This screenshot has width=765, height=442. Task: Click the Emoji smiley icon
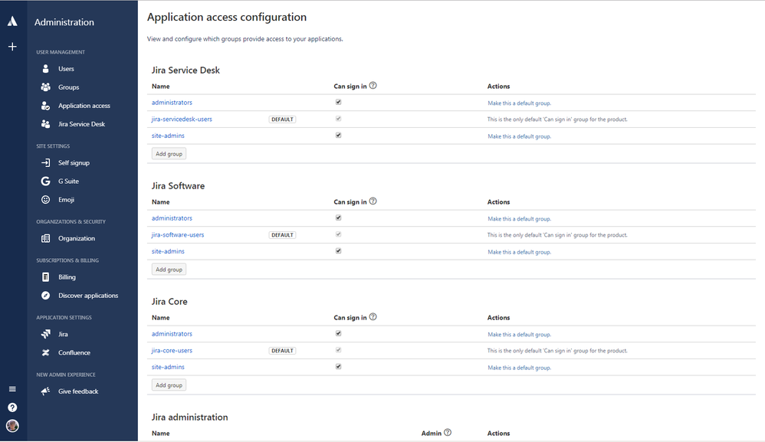[x=45, y=200]
